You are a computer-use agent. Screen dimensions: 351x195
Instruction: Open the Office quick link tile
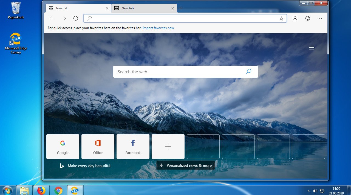(98, 146)
